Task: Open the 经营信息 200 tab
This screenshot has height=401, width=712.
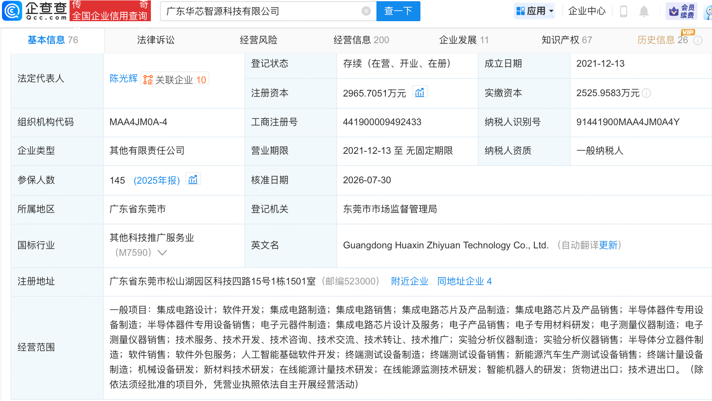Action: (x=361, y=40)
